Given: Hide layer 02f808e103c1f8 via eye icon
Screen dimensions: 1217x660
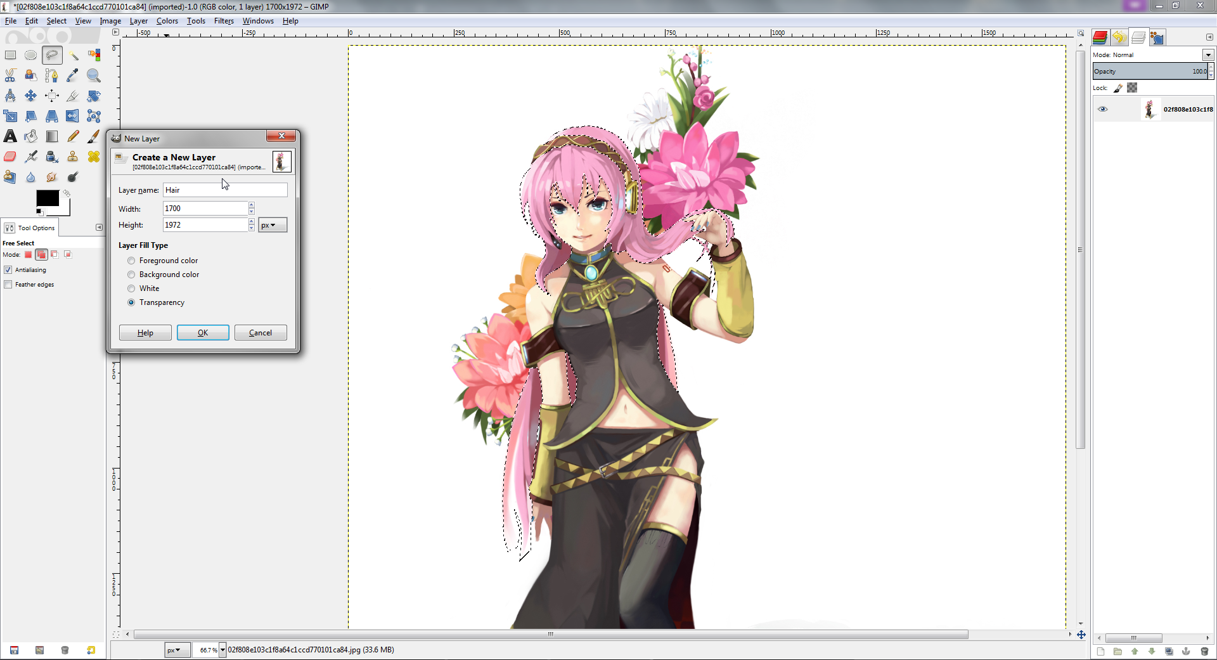Looking at the screenshot, I should click(x=1103, y=109).
